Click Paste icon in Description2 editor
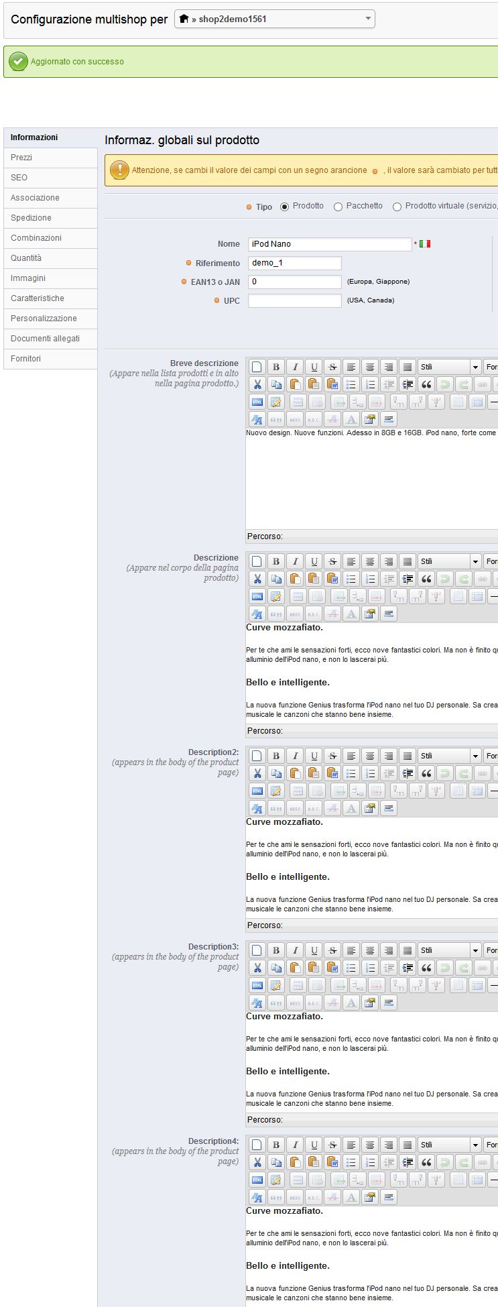The width and height of the screenshot is (498, 1307). pyautogui.click(x=294, y=773)
